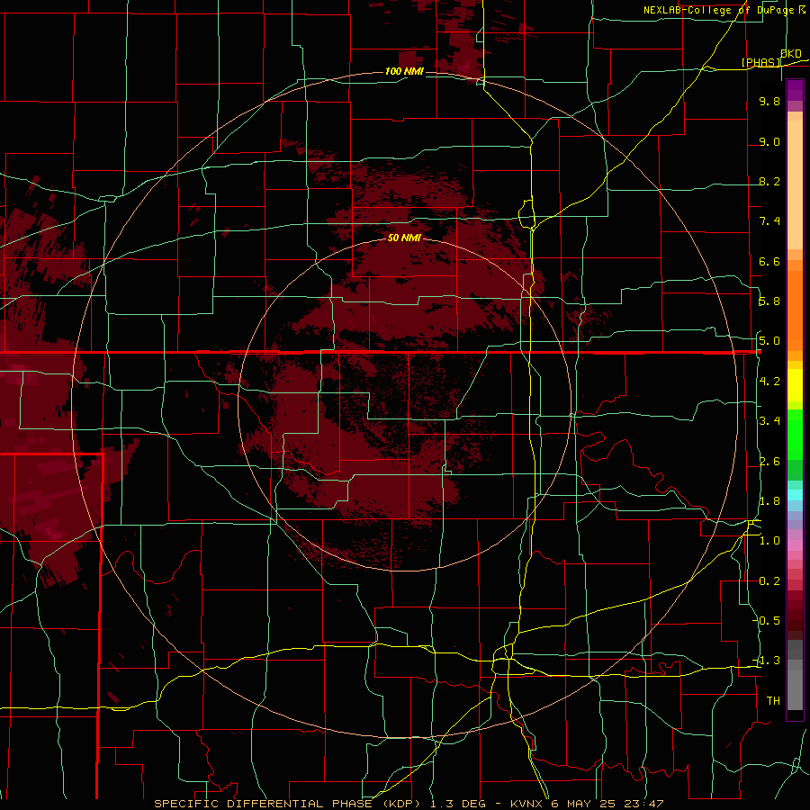
Task: Click the 1.0 scale value
Action: coord(769,541)
